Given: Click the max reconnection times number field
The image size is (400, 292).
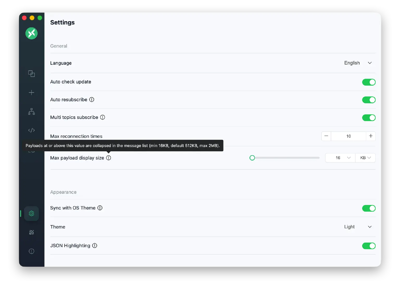Looking at the screenshot, I should pos(348,136).
